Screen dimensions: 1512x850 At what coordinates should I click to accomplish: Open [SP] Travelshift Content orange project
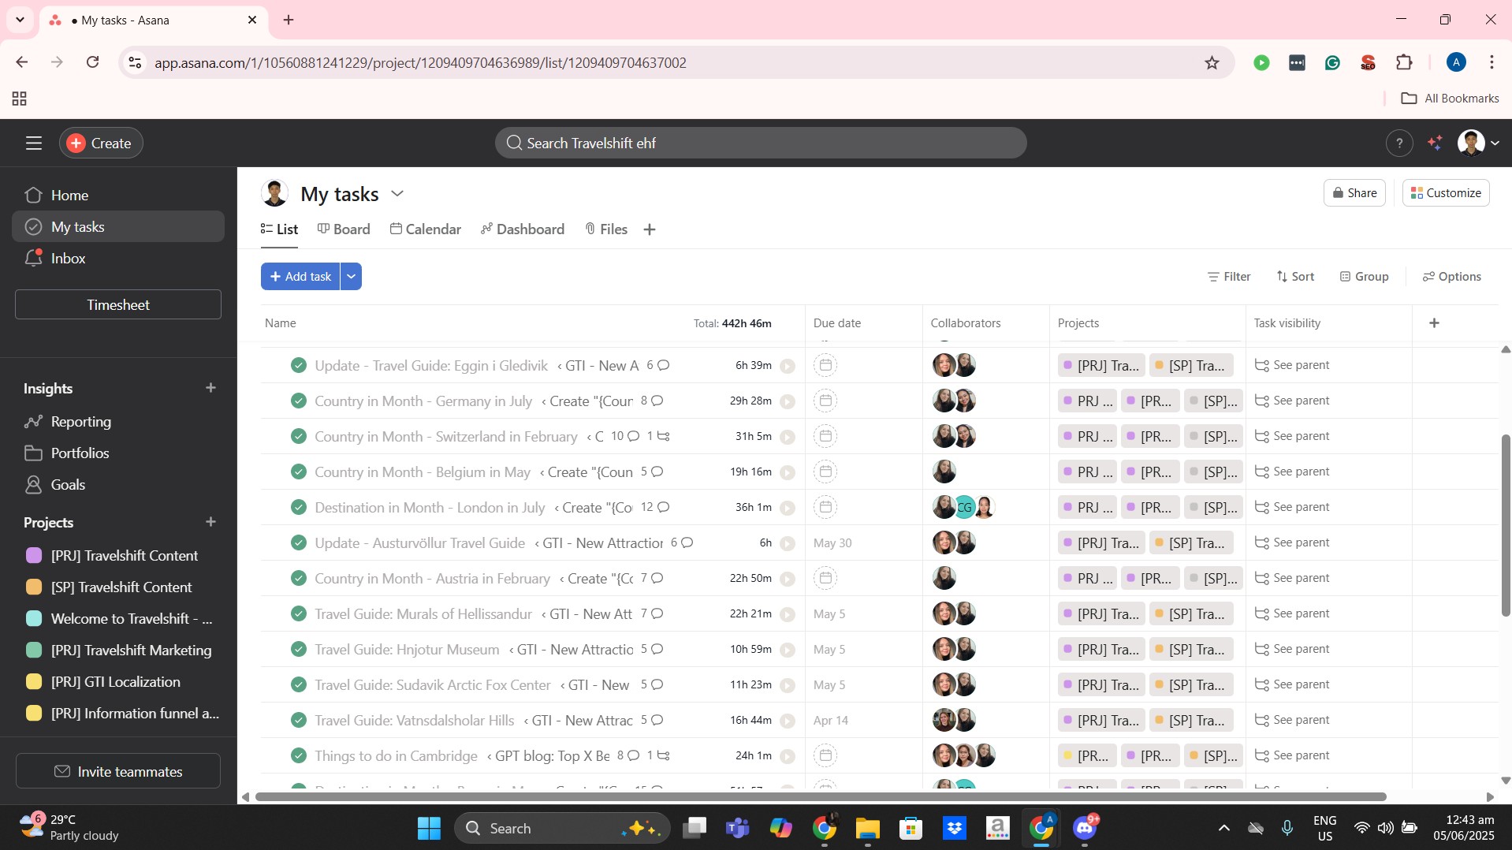click(118, 587)
